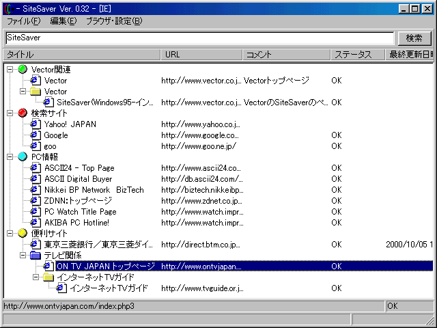Click the blue folder icon of テレビ関係
Image resolution: width=437 pixels, height=328 pixels.
(36, 255)
